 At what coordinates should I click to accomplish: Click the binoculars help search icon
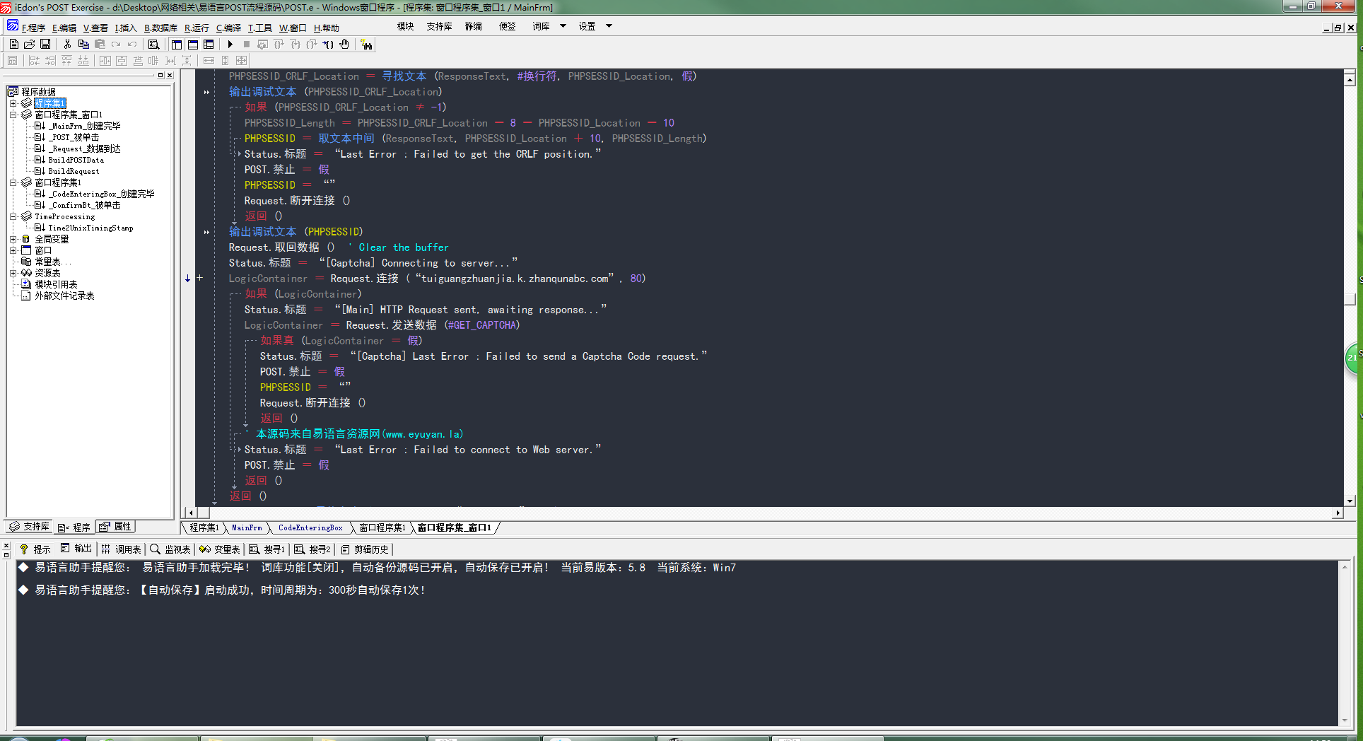pyautogui.click(x=366, y=44)
